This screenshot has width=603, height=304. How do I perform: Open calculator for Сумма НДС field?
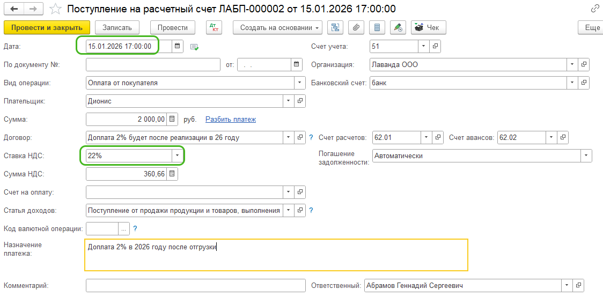(x=172, y=174)
